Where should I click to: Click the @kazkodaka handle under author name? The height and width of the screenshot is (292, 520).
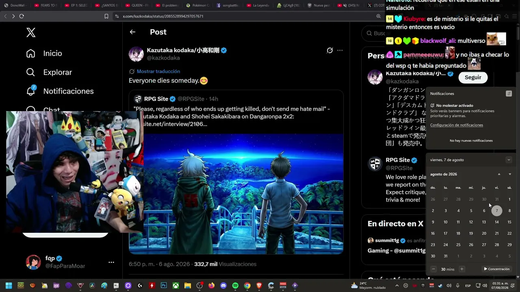tap(163, 58)
